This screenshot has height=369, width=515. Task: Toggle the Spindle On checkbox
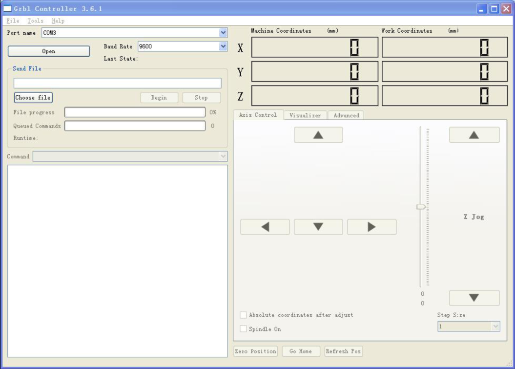[243, 329]
